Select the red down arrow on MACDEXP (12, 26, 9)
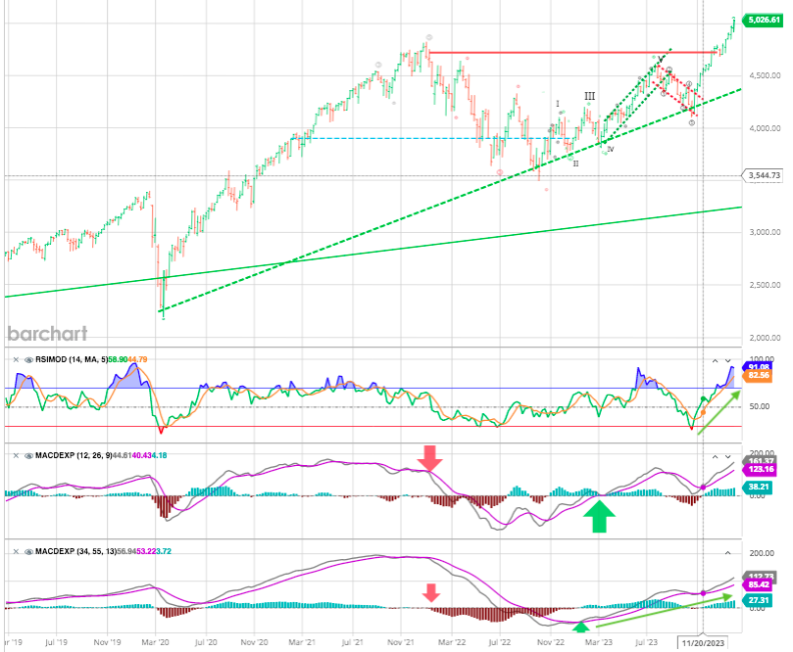The height and width of the screenshot is (652, 793). click(428, 457)
